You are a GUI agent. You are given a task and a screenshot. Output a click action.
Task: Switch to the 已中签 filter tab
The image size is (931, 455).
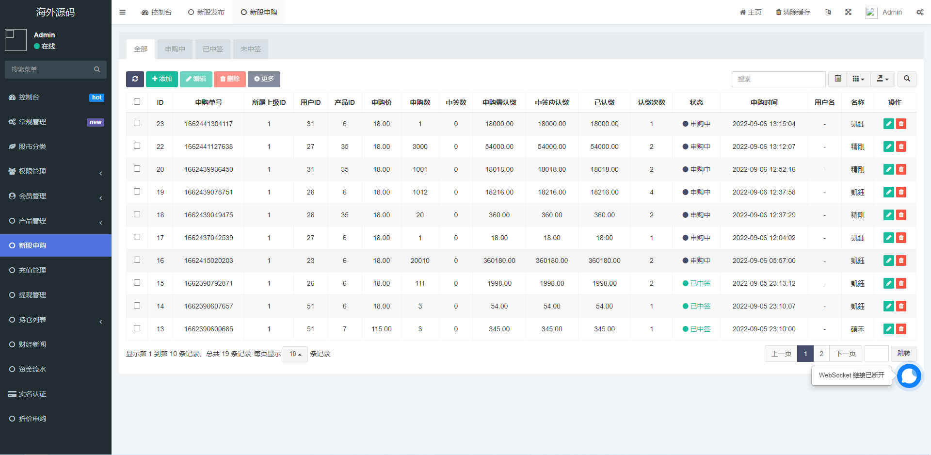pos(213,49)
